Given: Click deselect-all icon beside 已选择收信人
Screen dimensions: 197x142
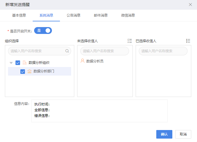Looking at the screenshot, I should click(188, 41).
